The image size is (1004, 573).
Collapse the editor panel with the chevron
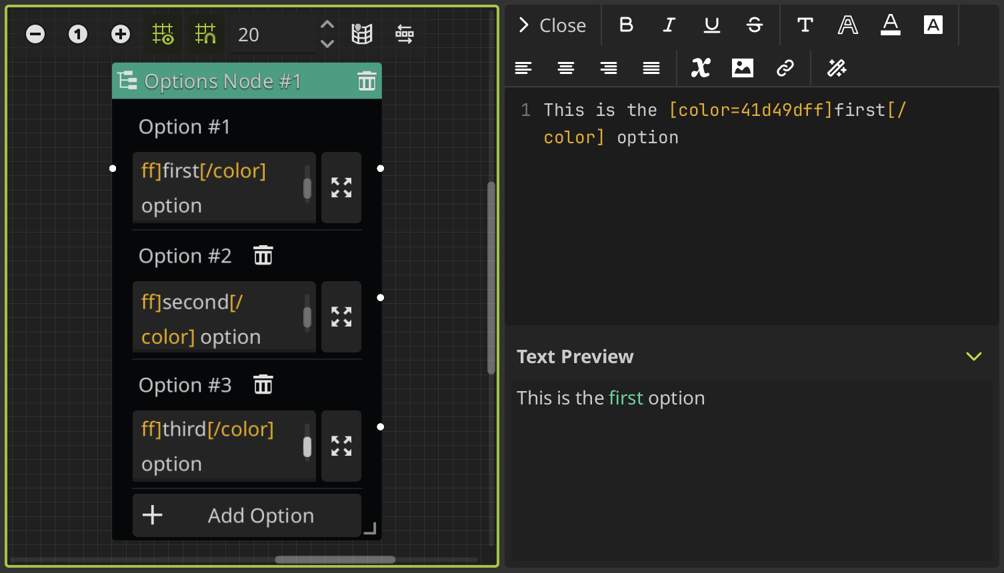coord(523,25)
